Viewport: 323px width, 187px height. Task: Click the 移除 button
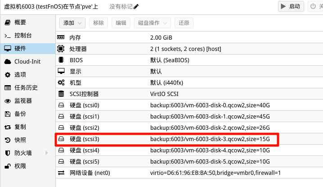[x=98, y=23]
